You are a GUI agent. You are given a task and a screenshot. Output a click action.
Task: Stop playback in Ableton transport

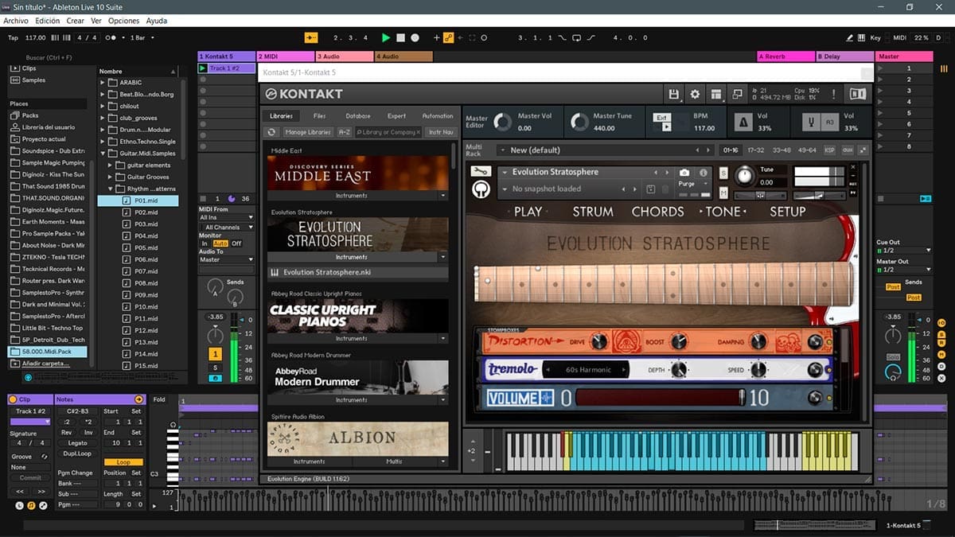(401, 37)
